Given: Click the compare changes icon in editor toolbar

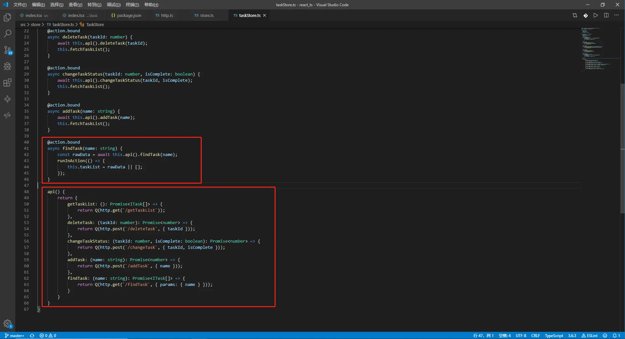Looking at the screenshot, I should 575,15.
